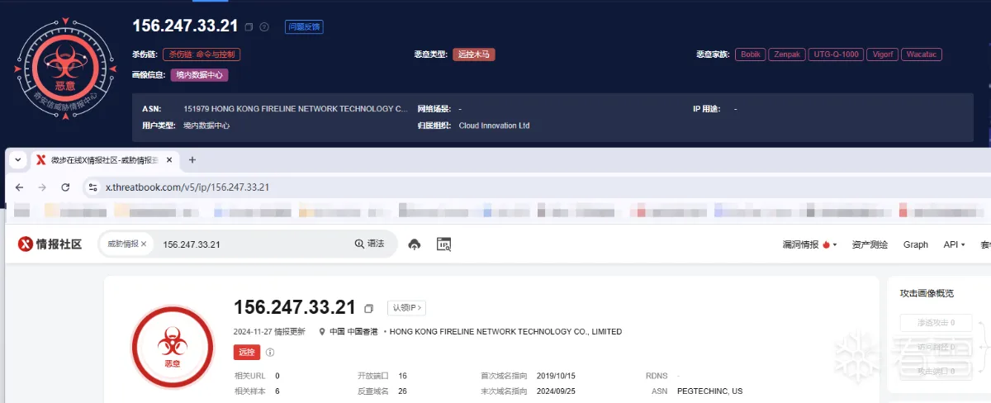This screenshot has width=991, height=403.
Task: Go forward in browser
Action: tap(42, 187)
